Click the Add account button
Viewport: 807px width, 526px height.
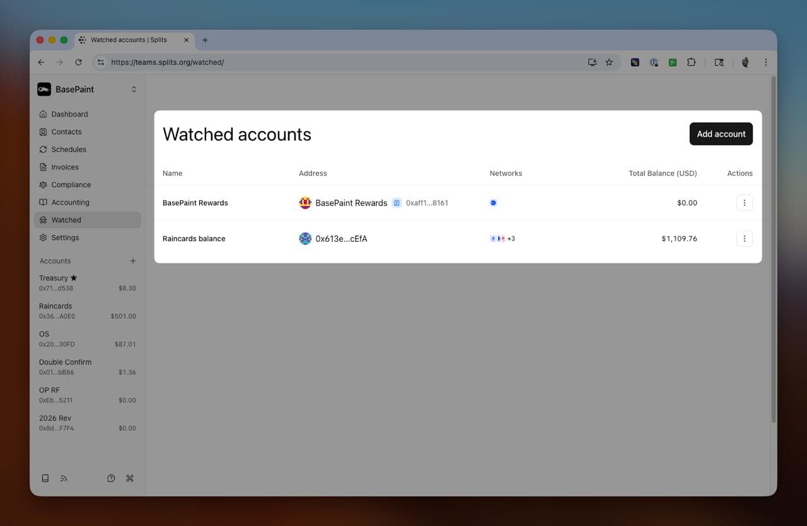721,134
